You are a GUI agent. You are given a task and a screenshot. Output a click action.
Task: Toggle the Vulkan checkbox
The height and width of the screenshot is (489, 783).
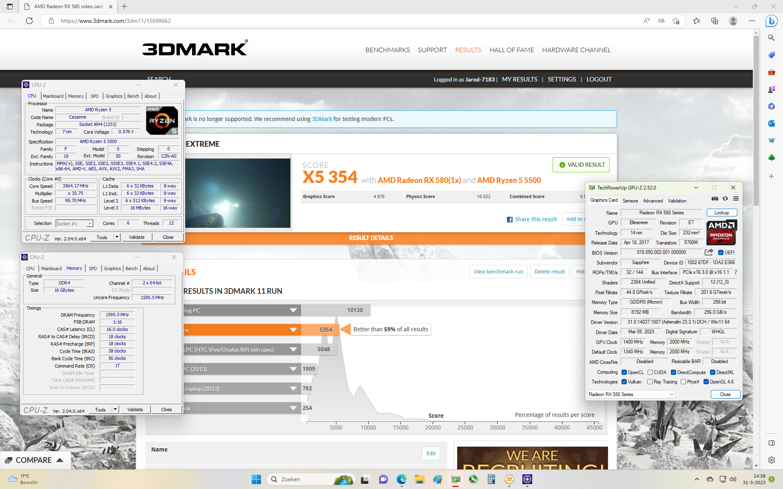[624, 382]
